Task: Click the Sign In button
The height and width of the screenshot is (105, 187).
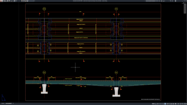Action: pyautogui.click(x=163, y=1)
